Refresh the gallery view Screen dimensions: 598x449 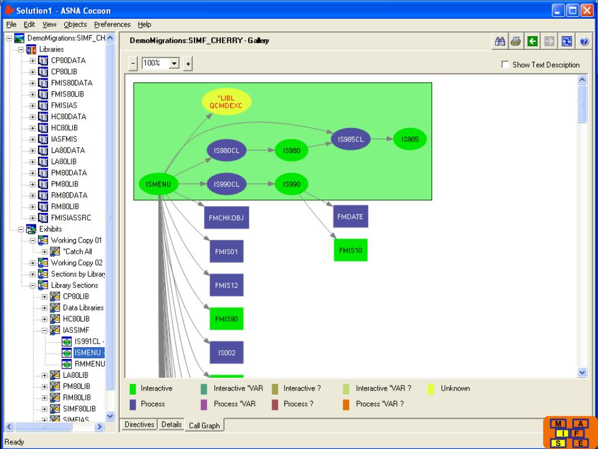tap(566, 42)
